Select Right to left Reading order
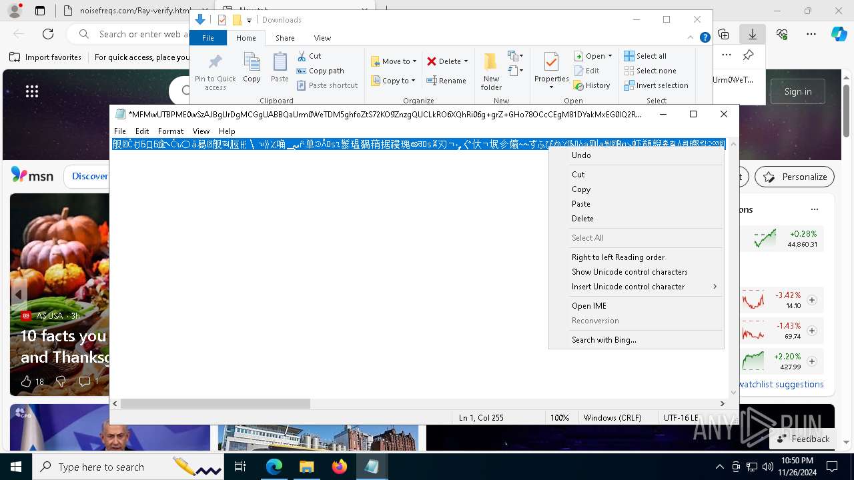854x480 pixels. tap(636, 257)
